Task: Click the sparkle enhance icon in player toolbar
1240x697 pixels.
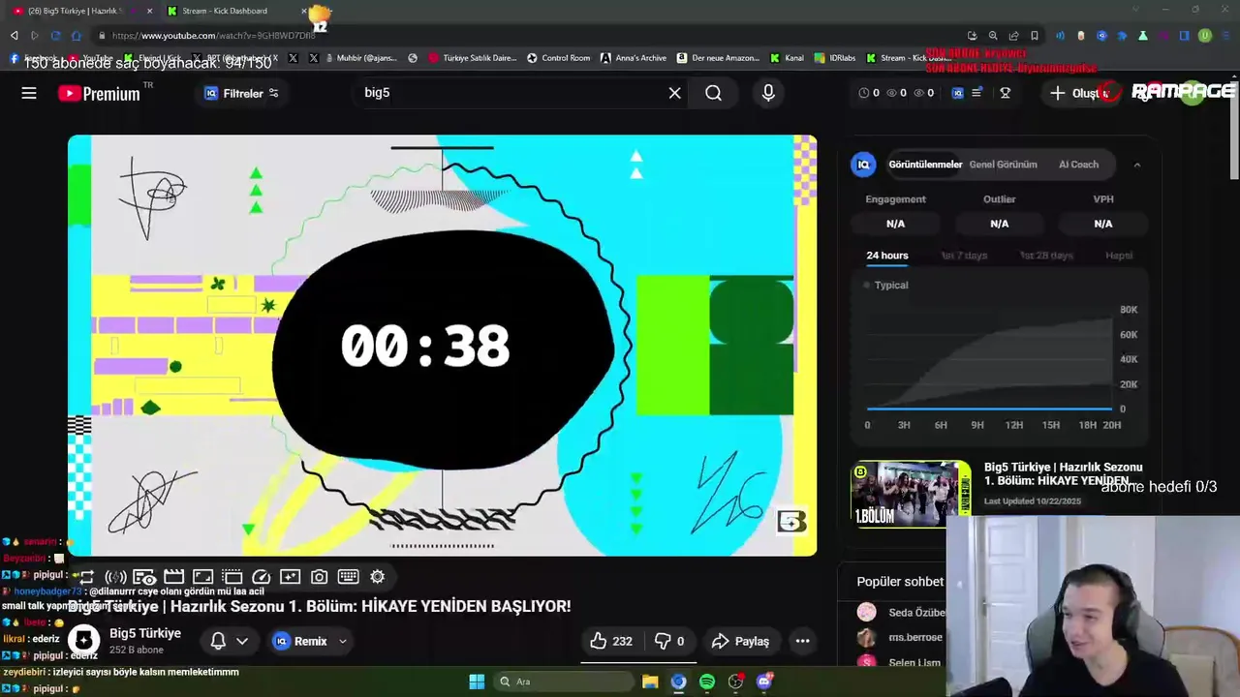Action: 290,577
